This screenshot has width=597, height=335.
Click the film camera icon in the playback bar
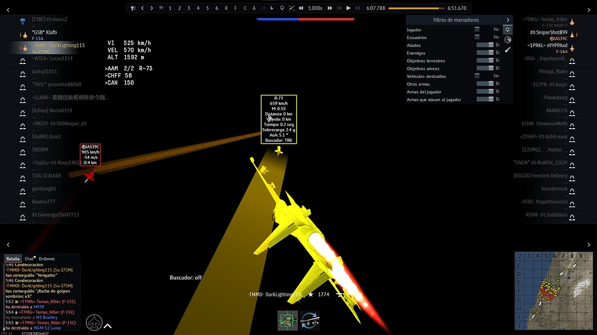coord(161,7)
